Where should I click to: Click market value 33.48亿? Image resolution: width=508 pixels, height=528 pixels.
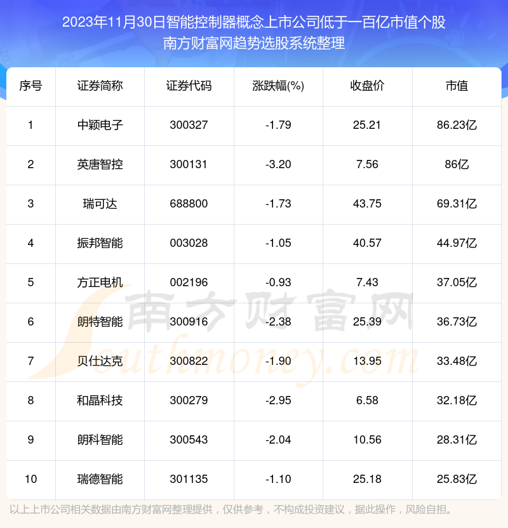click(457, 362)
